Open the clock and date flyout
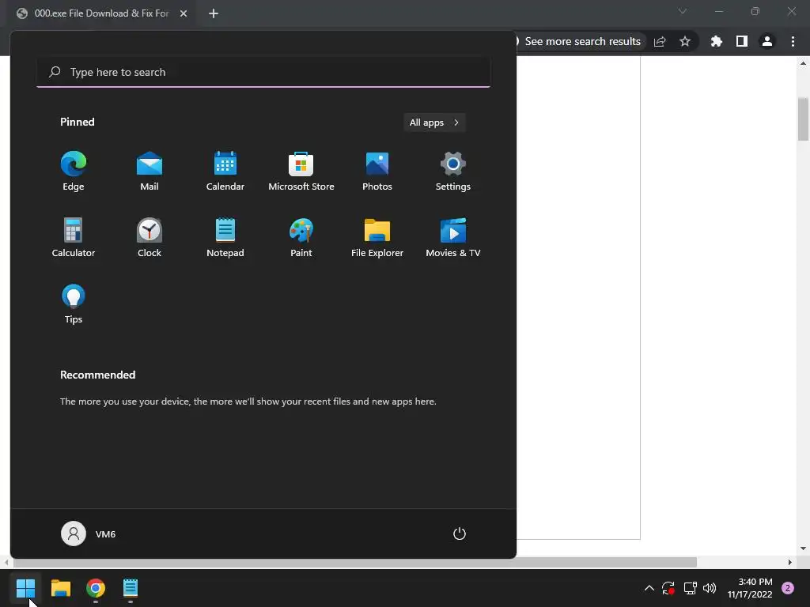The width and height of the screenshot is (810, 607). click(x=750, y=588)
